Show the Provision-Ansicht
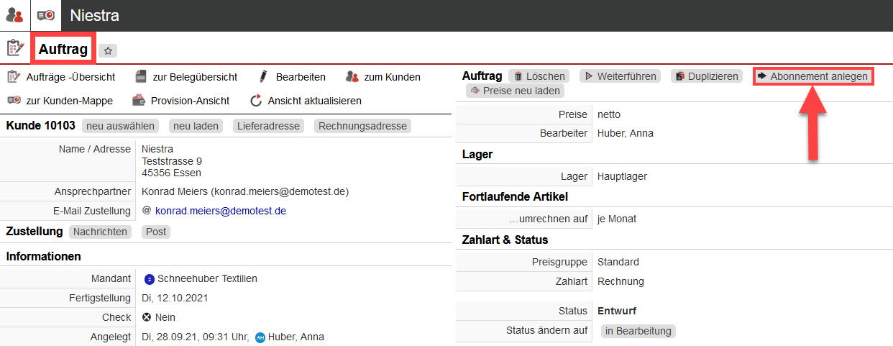 (x=180, y=101)
